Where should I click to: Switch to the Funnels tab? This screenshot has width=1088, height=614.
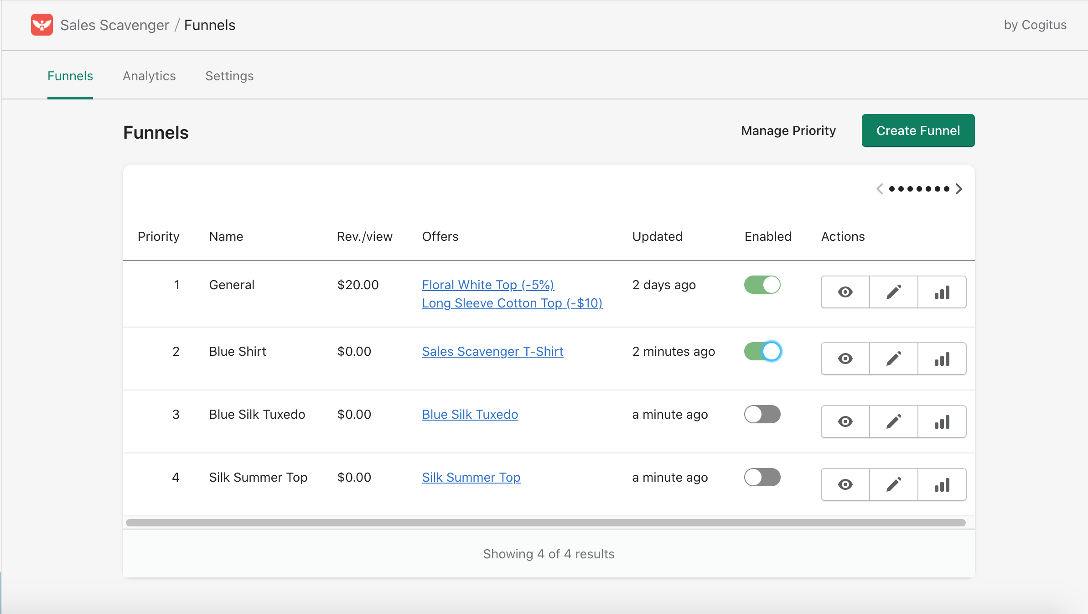click(70, 76)
